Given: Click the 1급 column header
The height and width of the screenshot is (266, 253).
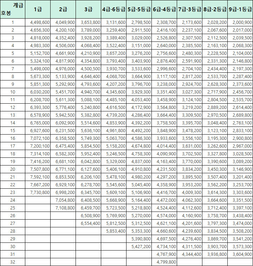Looking at the screenshot, I should tap(38, 9).
